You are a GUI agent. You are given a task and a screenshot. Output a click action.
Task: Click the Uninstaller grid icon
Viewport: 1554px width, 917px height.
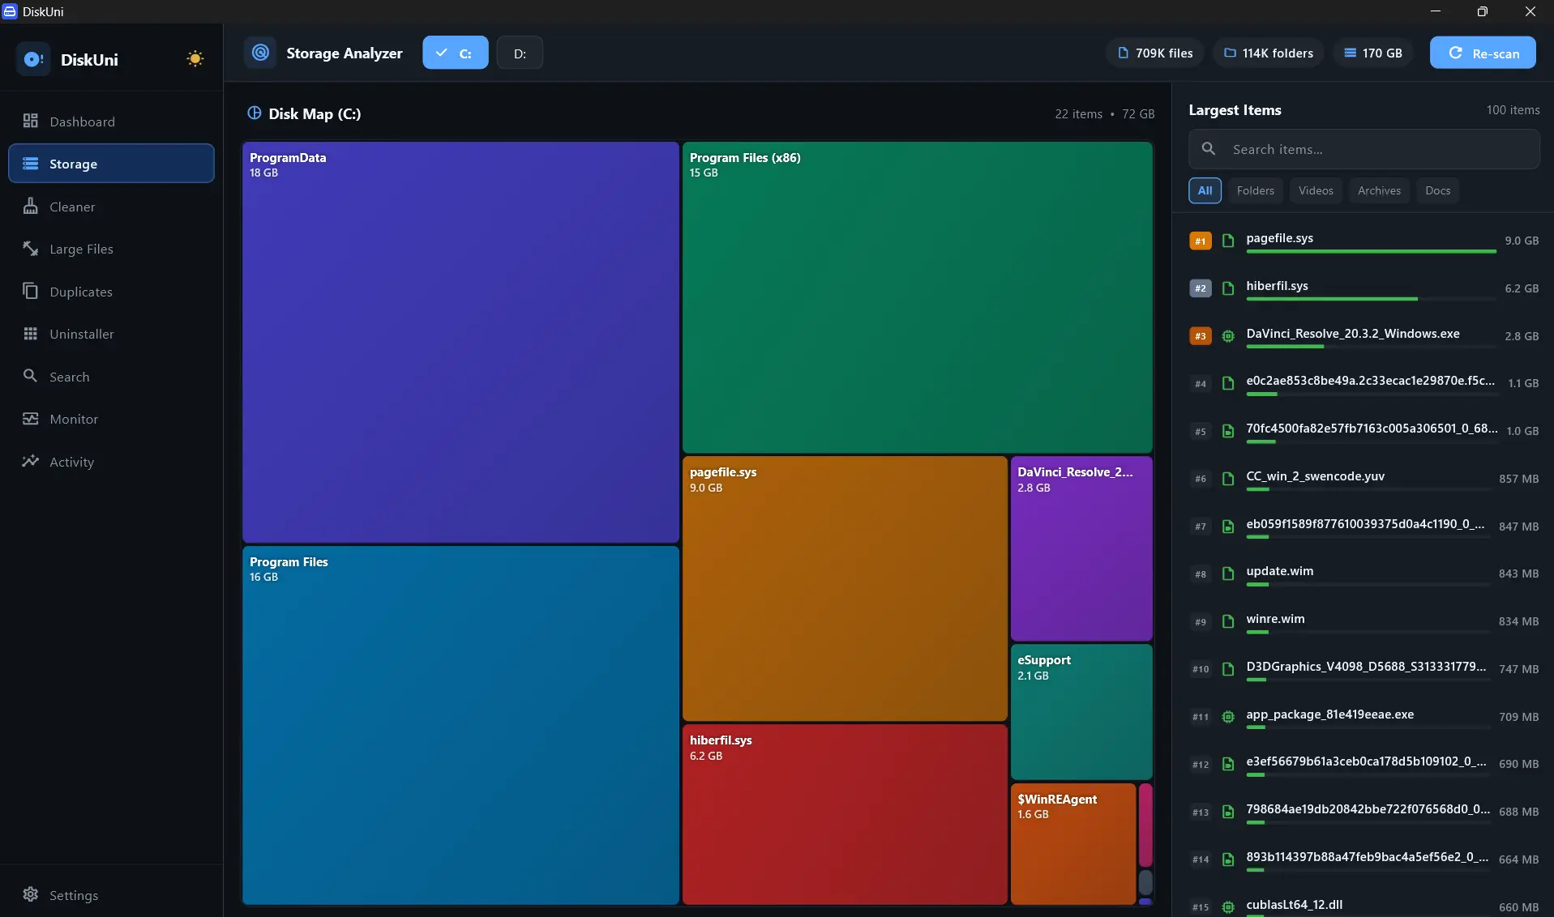[31, 334]
